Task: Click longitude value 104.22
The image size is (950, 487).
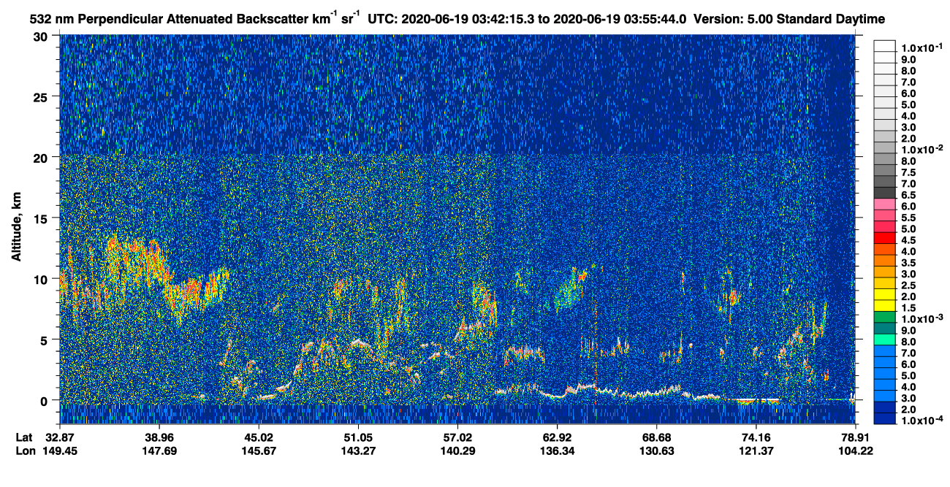Action: (x=856, y=450)
